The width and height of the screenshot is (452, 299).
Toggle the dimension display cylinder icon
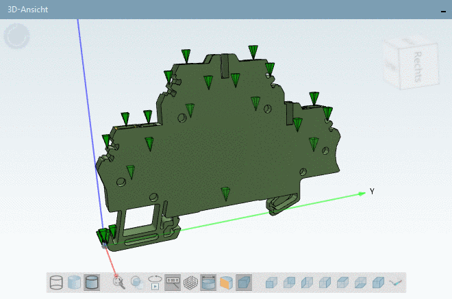point(208,283)
